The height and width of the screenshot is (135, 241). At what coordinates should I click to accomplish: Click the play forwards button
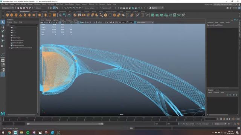(230, 119)
